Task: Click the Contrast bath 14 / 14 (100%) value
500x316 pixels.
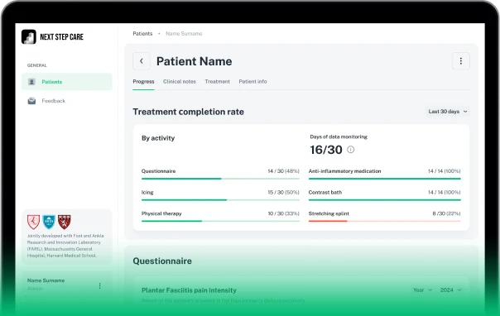Action: pyautogui.click(x=445, y=193)
